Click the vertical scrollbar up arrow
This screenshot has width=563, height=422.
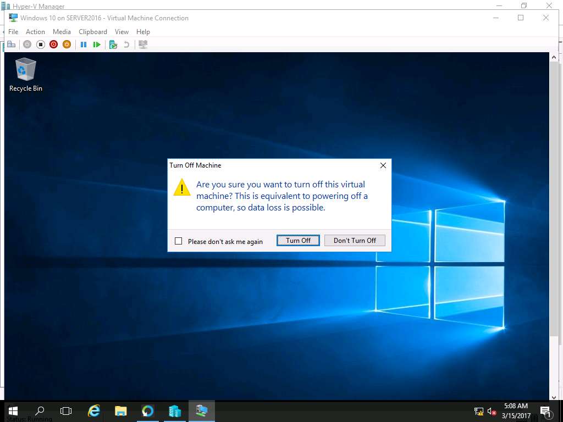554,57
